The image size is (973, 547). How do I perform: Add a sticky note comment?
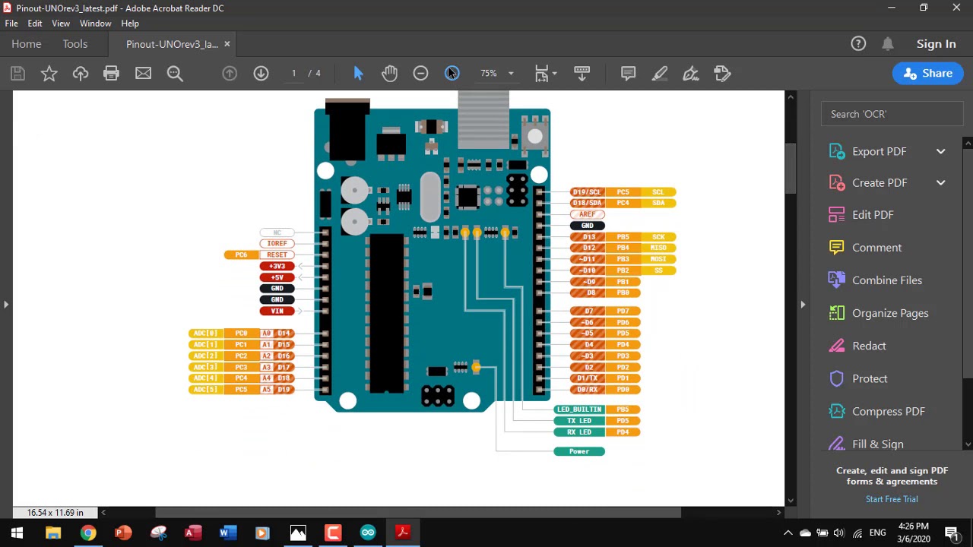click(628, 74)
